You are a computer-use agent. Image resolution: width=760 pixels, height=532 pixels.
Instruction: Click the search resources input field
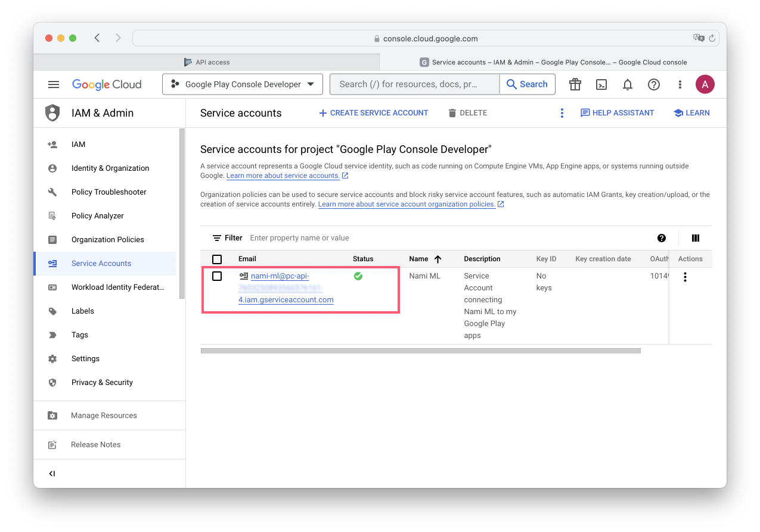click(x=414, y=85)
